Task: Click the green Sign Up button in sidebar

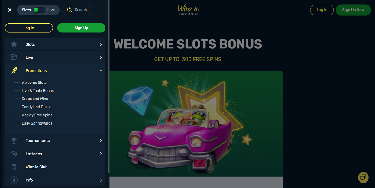Action: coord(81,28)
